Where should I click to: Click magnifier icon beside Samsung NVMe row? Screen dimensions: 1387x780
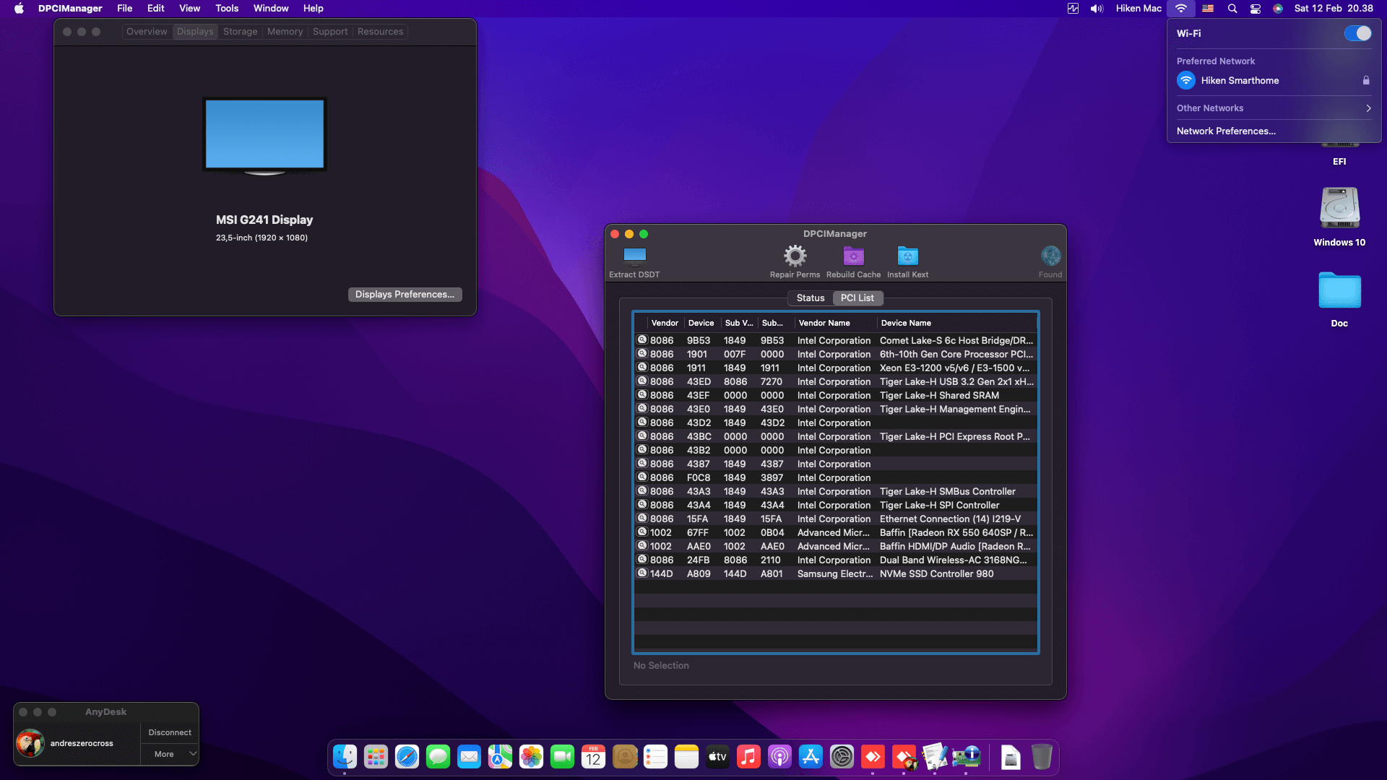(641, 573)
